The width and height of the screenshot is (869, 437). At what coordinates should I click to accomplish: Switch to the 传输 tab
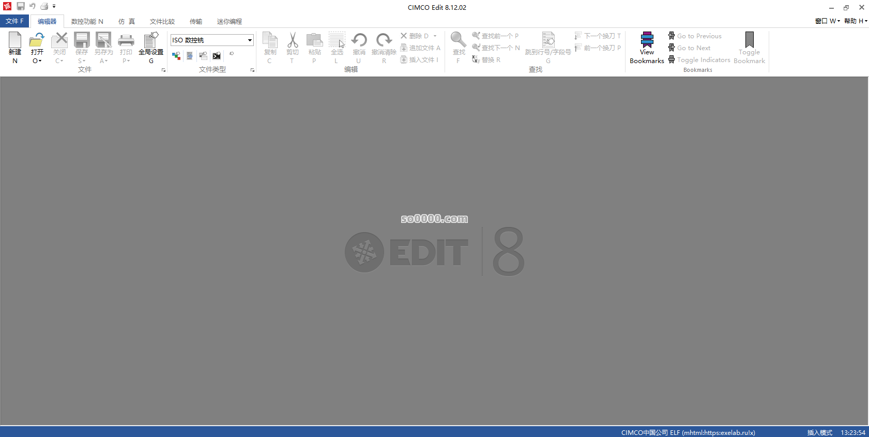(x=196, y=21)
